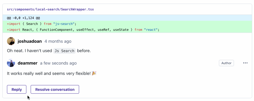The height and width of the screenshot is (101, 254).
Task: Click joshuadoan's profile avatar
Action: pos(11,41)
